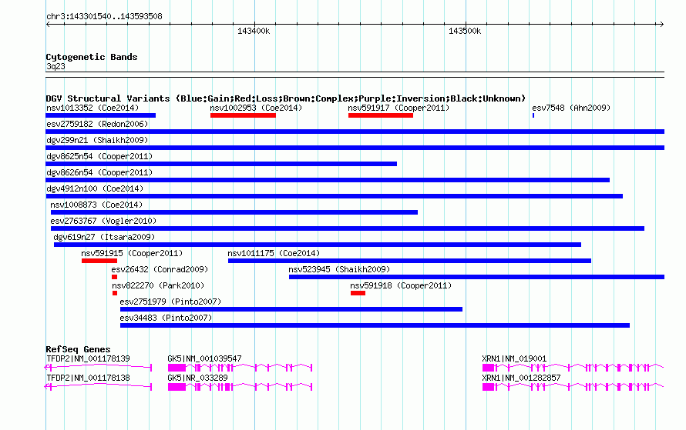The image size is (686, 430).
Task: Click the RefSeq Genes track title
Action: tap(78, 349)
